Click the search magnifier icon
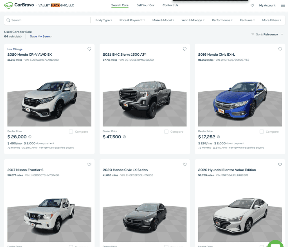This screenshot has width=288, height=247. tap(8, 20)
